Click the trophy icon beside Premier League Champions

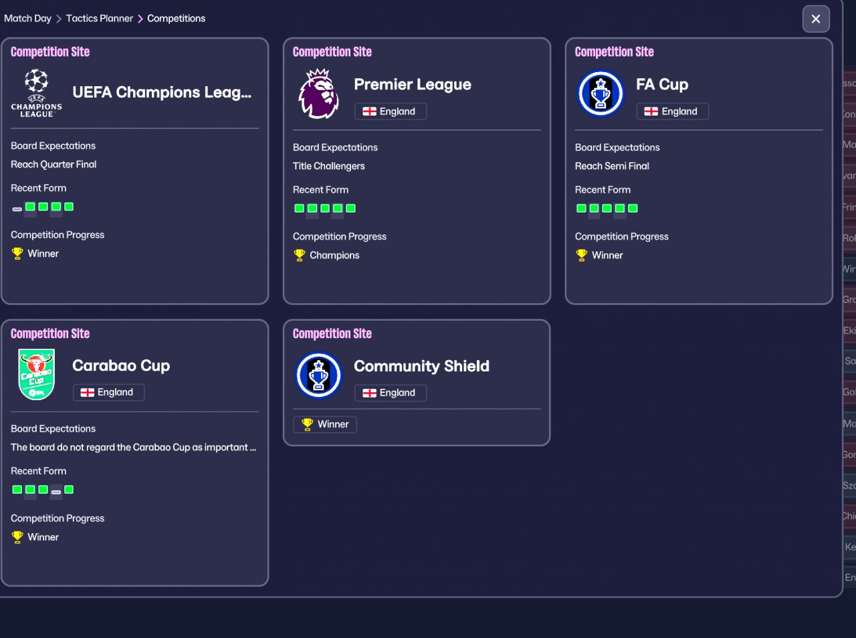(x=300, y=255)
